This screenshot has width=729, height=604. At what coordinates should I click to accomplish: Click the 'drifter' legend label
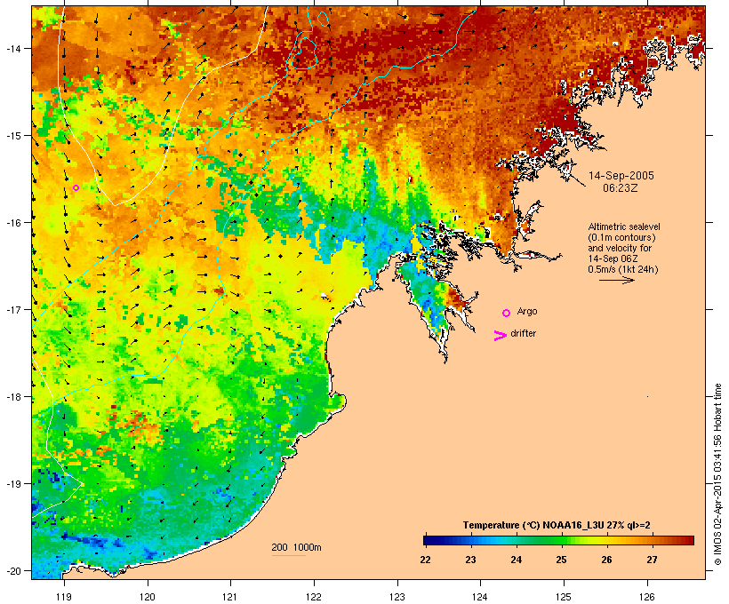tap(523, 333)
